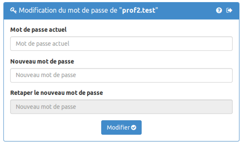The width and height of the screenshot is (242, 144).
Task: Click the placeholder text in the disabled field
Action: pos(46,107)
